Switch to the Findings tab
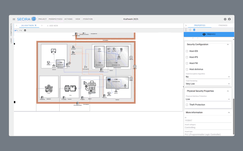This screenshot has height=151, width=243. (223, 25)
